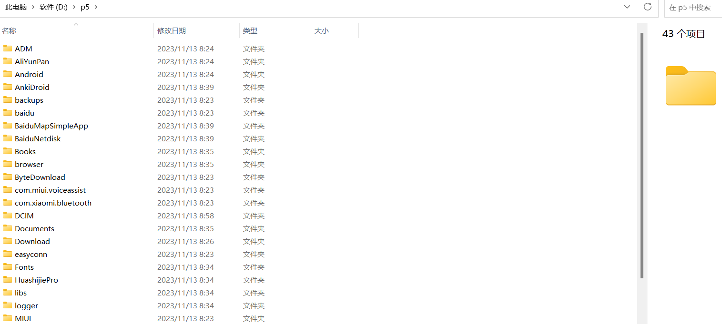Viewport: 722px width, 324px height.
Task: Expand the chevron after 软件 (D:) in breadcrumb
Action: pos(74,7)
